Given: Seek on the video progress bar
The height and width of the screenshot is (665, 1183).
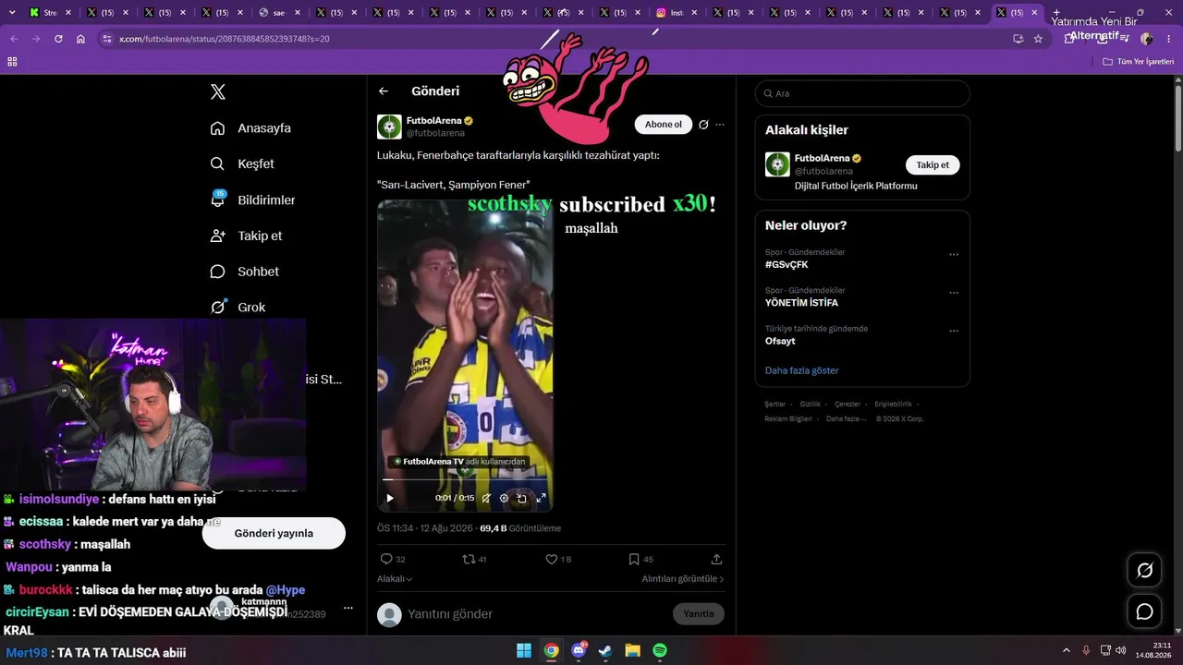Looking at the screenshot, I should (x=465, y=480).
